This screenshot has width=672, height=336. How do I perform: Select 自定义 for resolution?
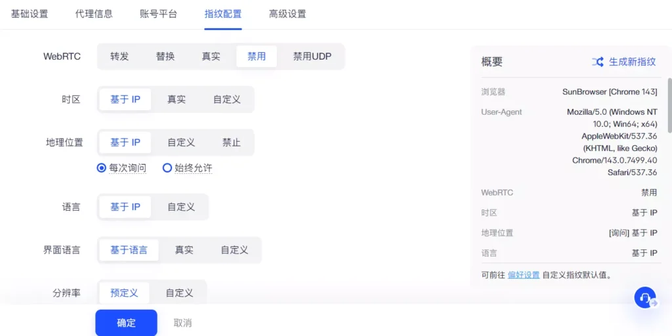pyautogui.click(x=179, y=293)
